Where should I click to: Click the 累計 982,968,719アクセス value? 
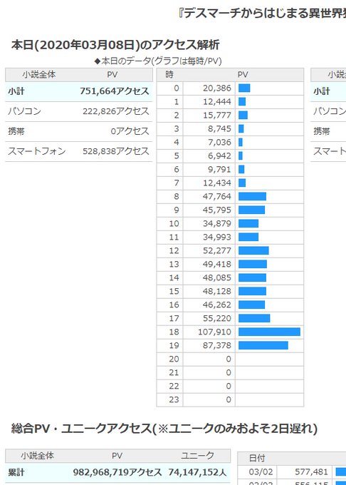click(117, 472)
